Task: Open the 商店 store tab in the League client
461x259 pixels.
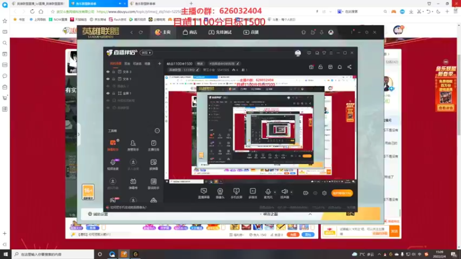Action: tap(190, 32)
